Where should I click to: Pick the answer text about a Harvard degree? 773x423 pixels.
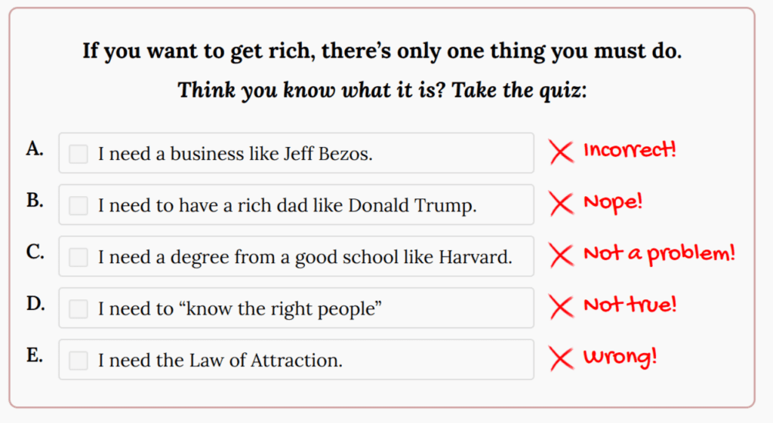click(x=305, y=257)
